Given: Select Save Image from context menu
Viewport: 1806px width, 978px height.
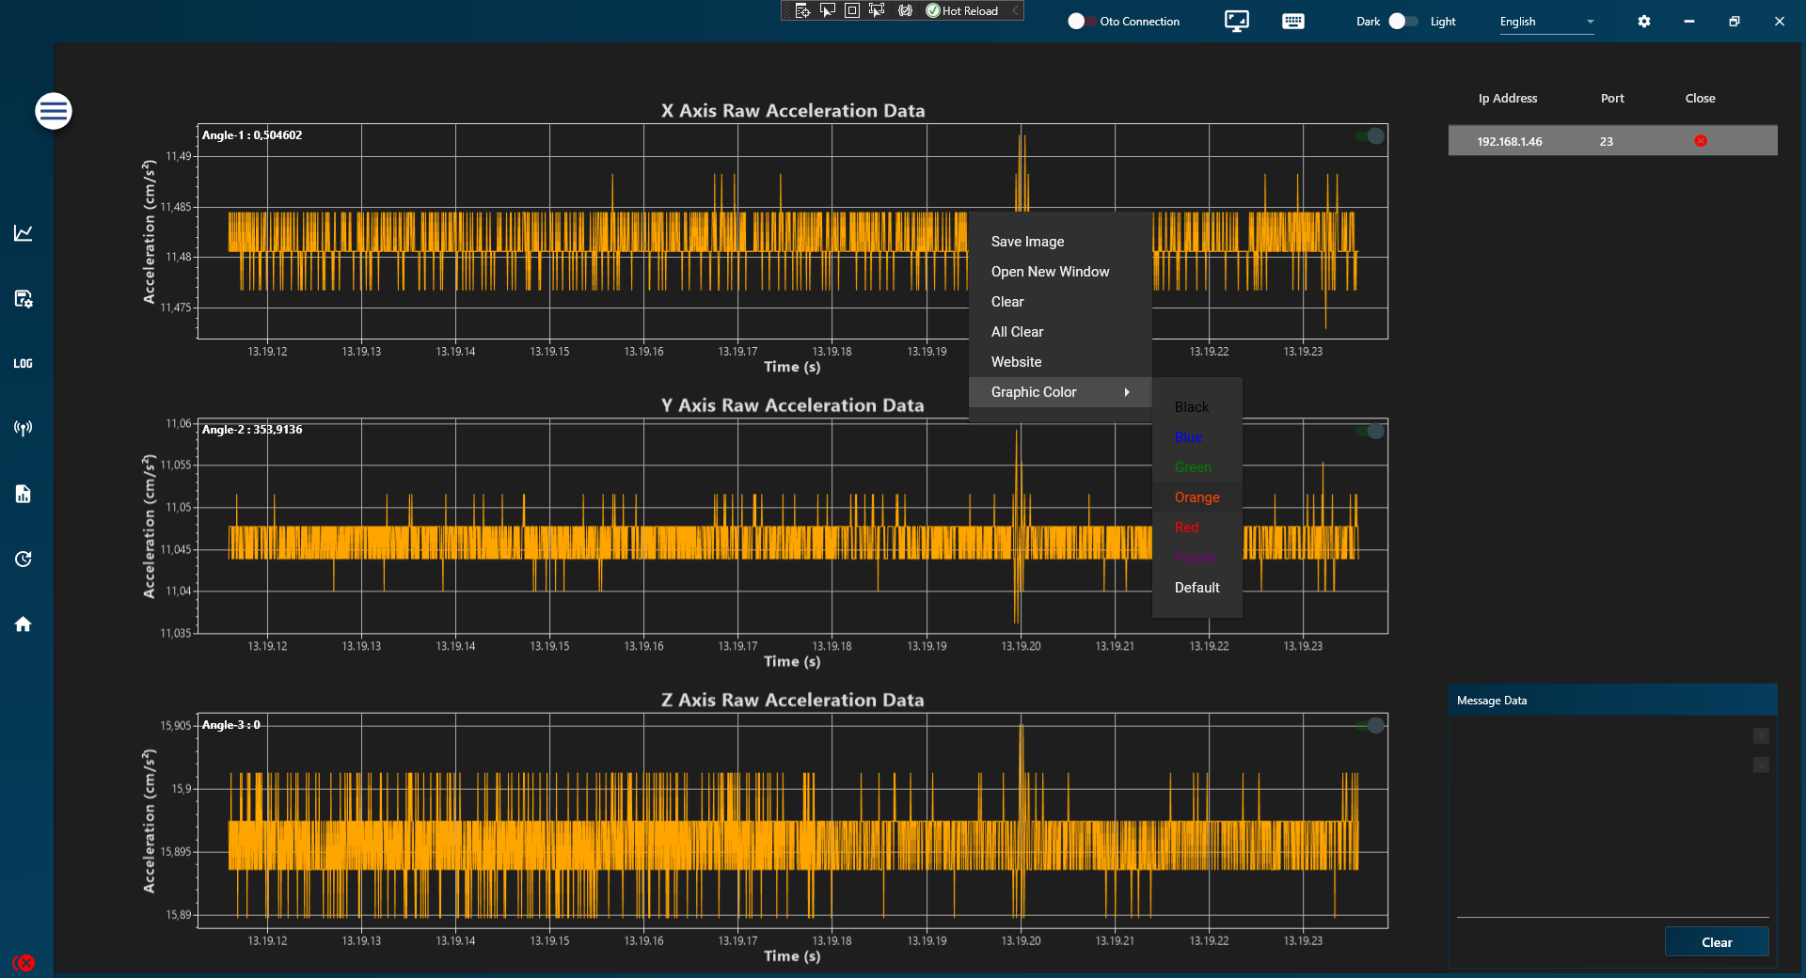Looking at the screenshot, I should click(1027, 241).
